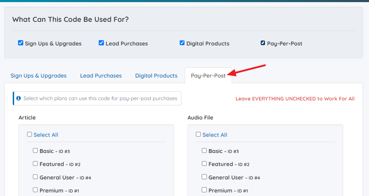The image size is (369, 196).
Task: Open the Sign Ups & Upgrades tab
Action: coord(39,76)
